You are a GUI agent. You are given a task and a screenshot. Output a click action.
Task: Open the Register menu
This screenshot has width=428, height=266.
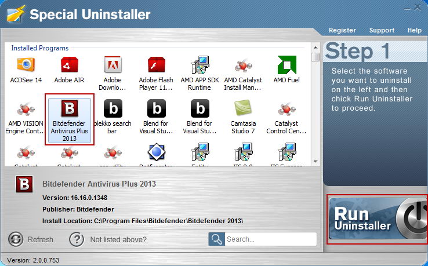point(342,30)
